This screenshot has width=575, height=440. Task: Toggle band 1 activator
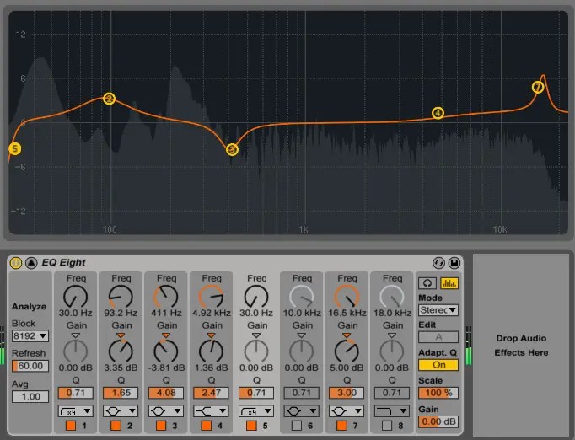coord(71,426)
